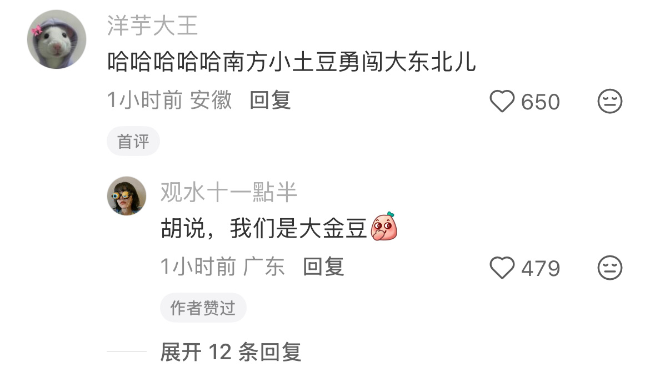Screen dimensions: 650x387
Task: Click the 作者赞过 badge
Action: [203, 308]
